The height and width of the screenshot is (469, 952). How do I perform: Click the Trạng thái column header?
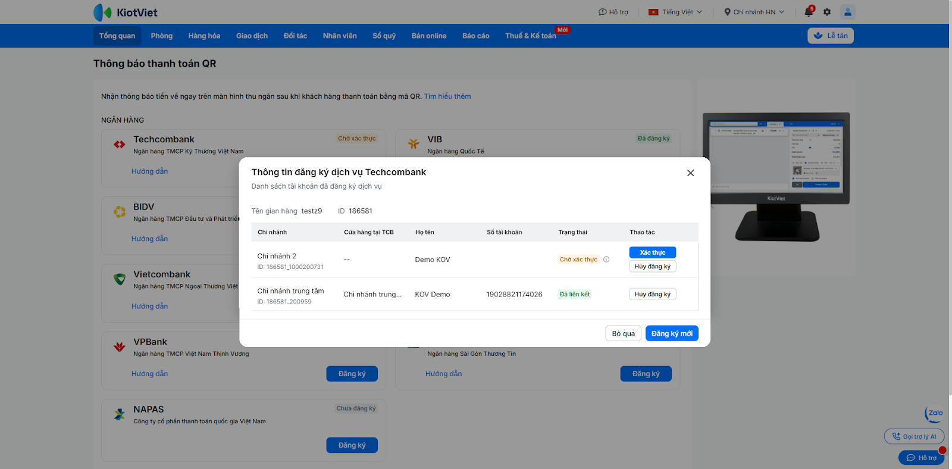573,232
